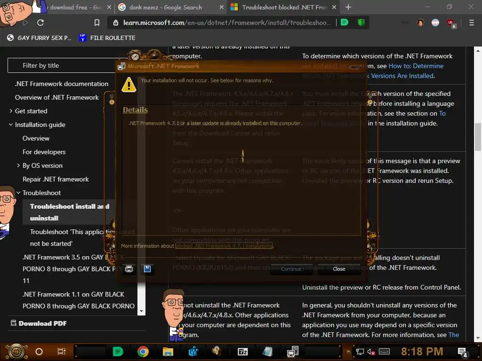Open the FILE ROULETTE bookmark
482x361 pixels.
coord(107,38)
